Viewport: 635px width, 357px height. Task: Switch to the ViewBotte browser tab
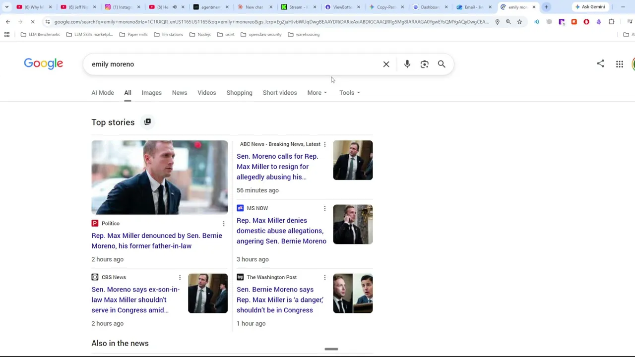(x=342, y=7)
